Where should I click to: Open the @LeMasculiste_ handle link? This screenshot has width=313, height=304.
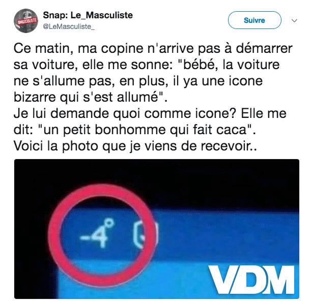click(x=69, y=26)
